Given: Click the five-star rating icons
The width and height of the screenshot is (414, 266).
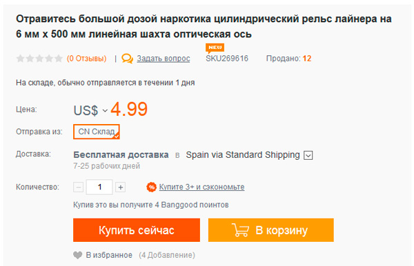Looking at the screenshot, I should tap(39, 59).
